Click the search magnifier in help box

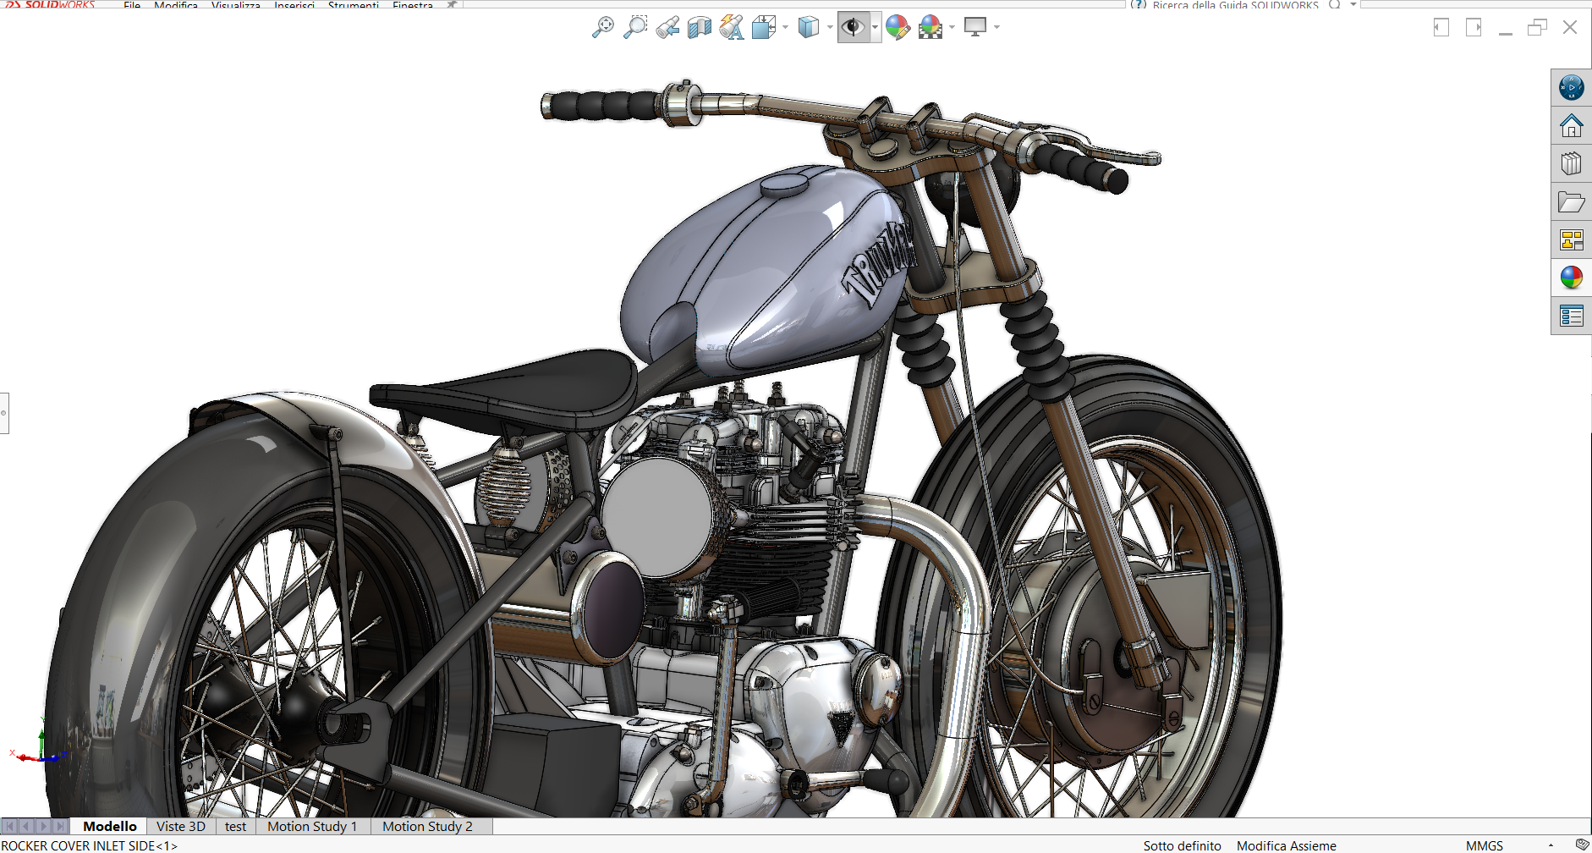coord(1335,4)
